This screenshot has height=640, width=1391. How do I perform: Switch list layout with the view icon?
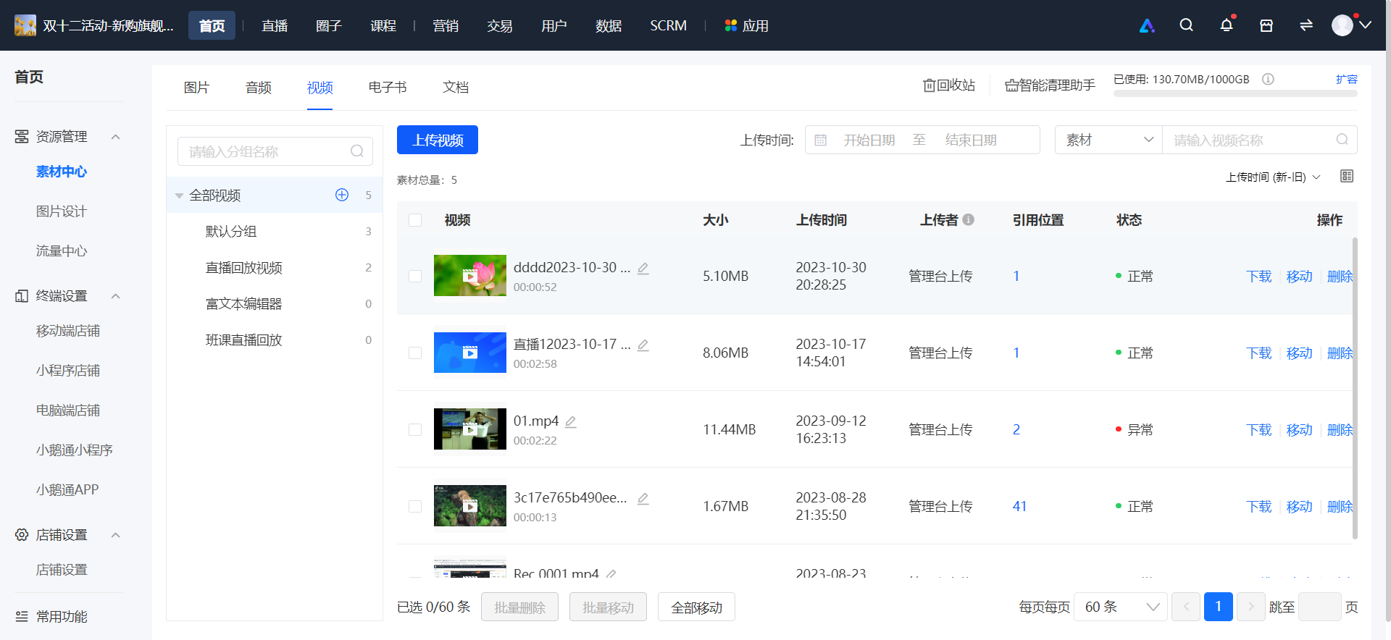click(1347, 177)
